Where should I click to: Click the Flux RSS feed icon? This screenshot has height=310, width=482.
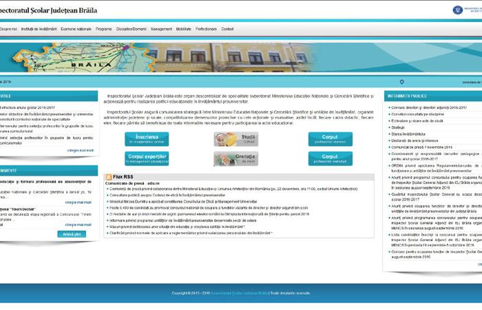click(109, 178)
